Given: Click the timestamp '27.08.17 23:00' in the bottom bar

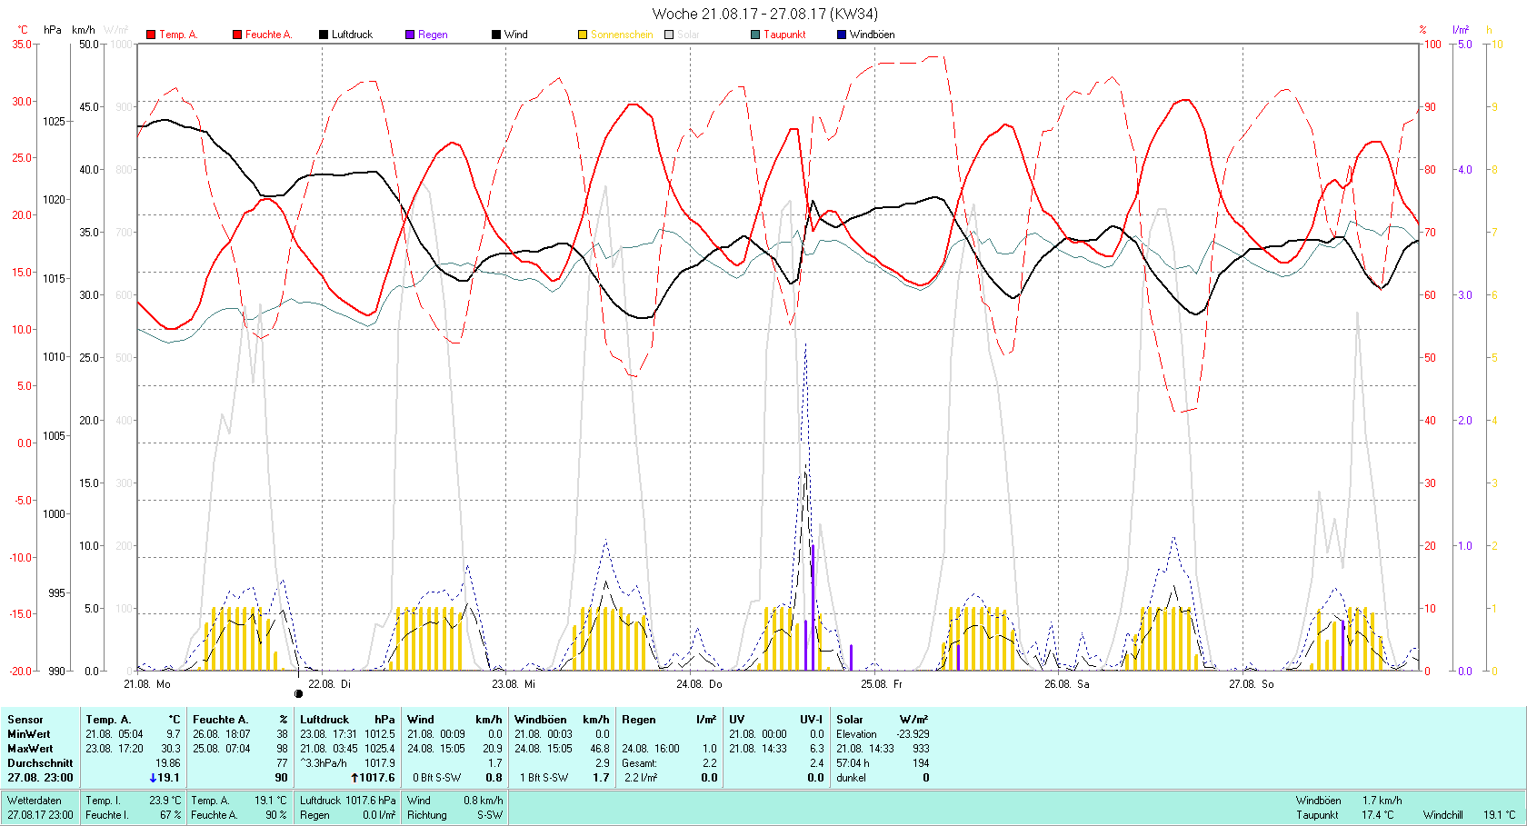Looking at the screenshot, I should pos(40,815).
